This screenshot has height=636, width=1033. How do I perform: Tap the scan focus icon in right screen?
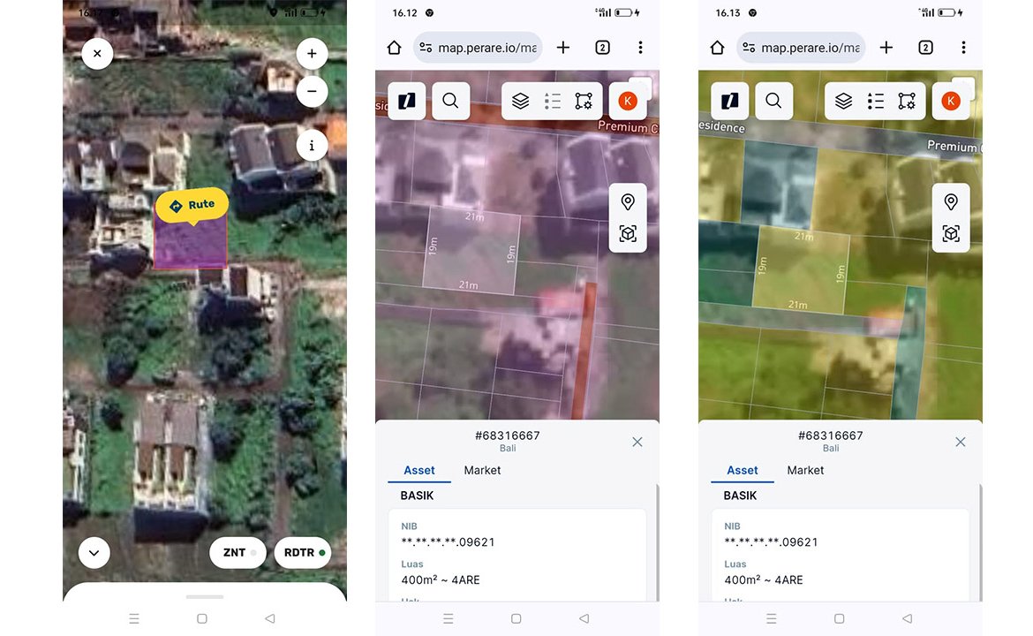[x=951, y=234]
